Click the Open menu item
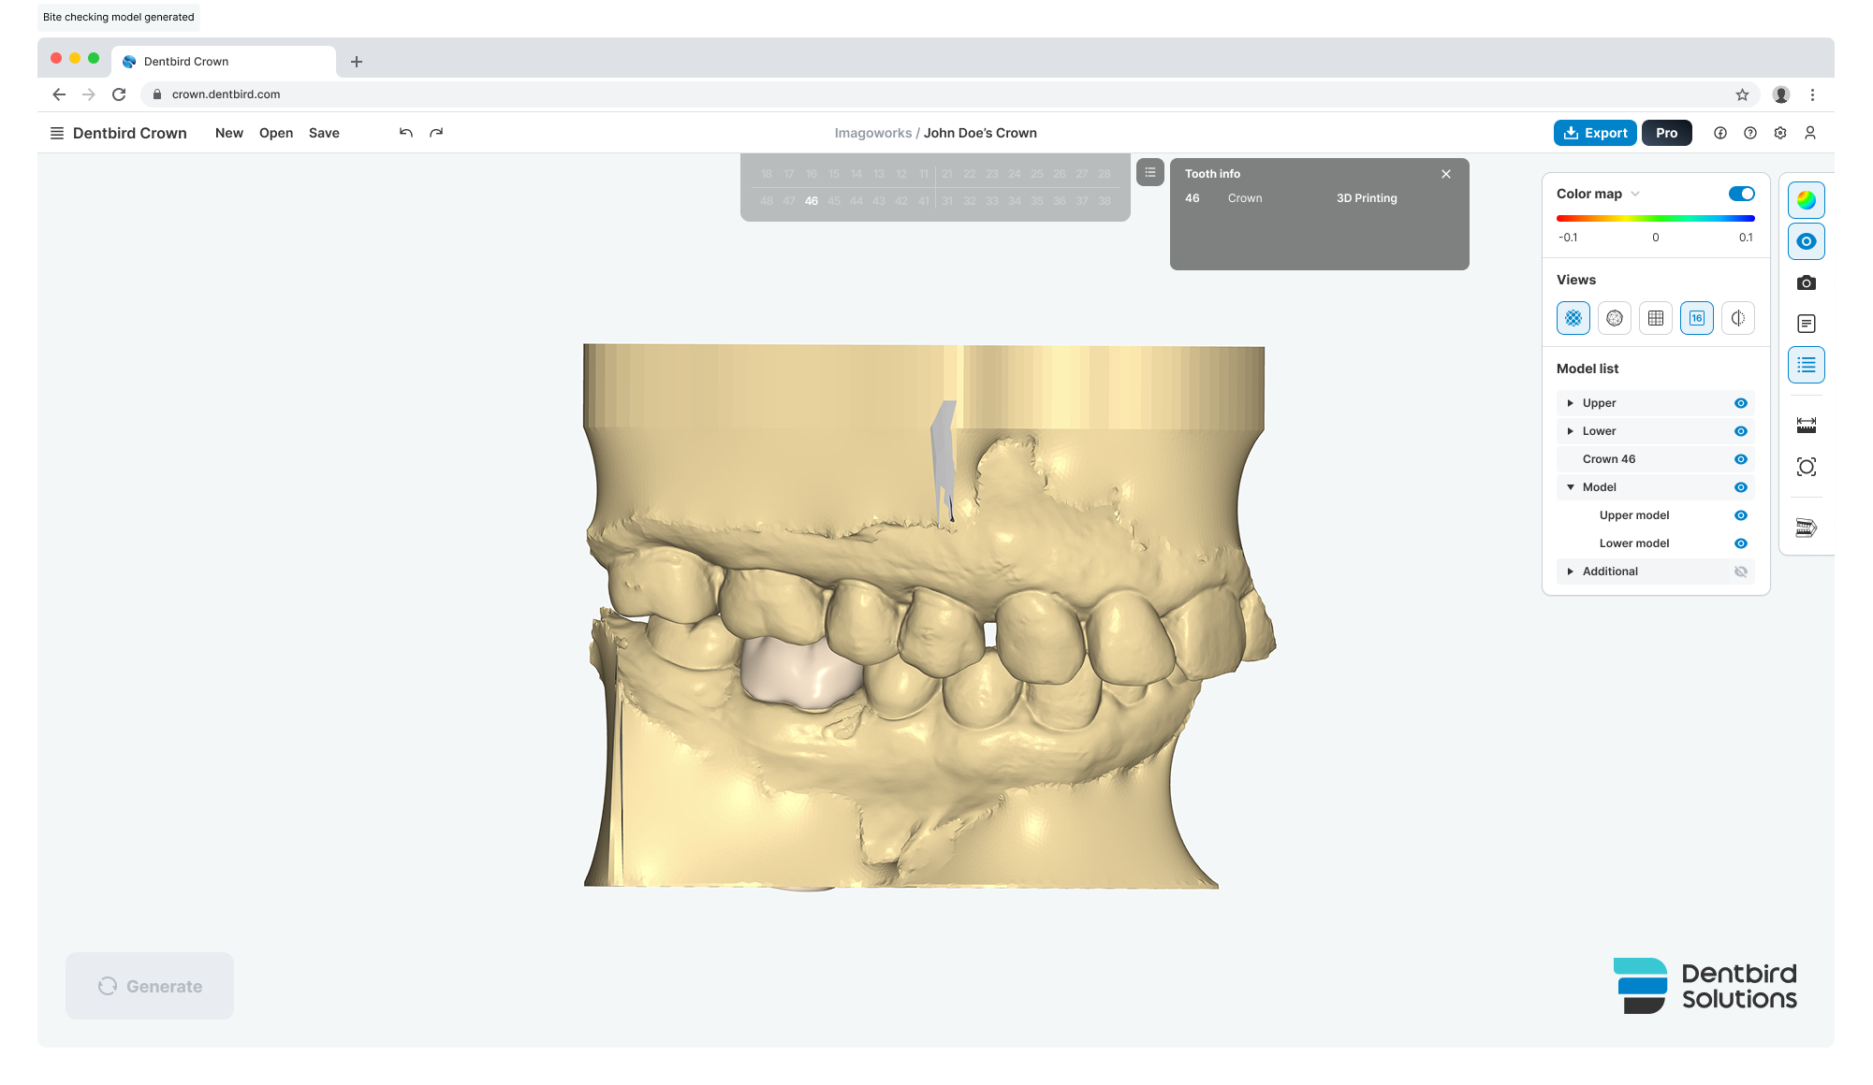Image resolution: width=1873 pixels, height=1085 pixels. tap(275, 133)
